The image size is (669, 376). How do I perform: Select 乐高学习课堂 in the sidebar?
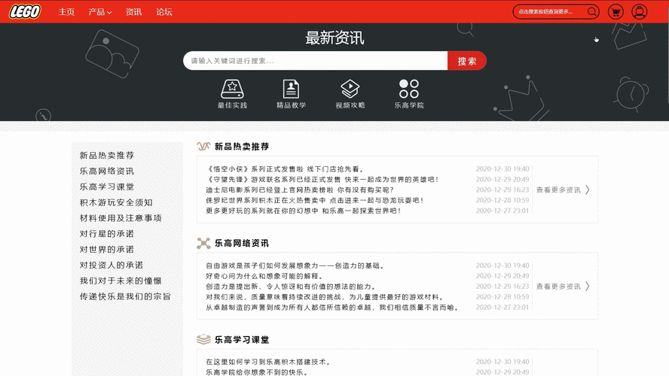(107, 187)
